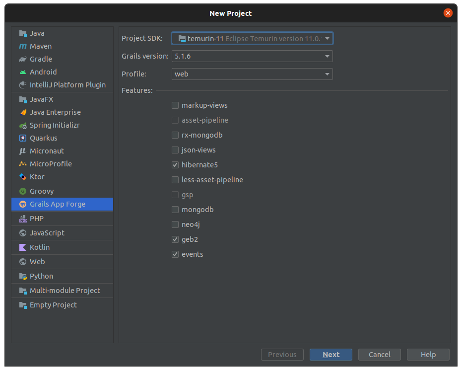
Task: Click the 'Features:' section label
Action: (x=137, y=90)
